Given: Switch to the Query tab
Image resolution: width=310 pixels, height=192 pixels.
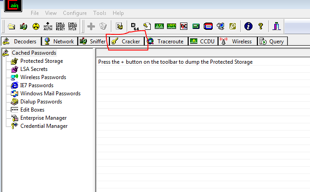Looking at the screenshot, I should pos(272,42).
